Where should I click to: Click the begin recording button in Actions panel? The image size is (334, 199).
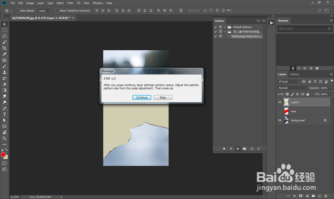pos(231,149)
